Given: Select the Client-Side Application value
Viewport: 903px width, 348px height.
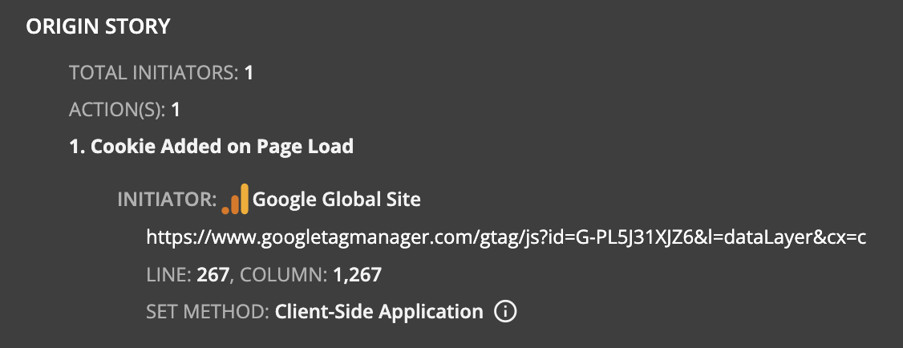Looking at the screenshot, I should click(x=379, y=311).
